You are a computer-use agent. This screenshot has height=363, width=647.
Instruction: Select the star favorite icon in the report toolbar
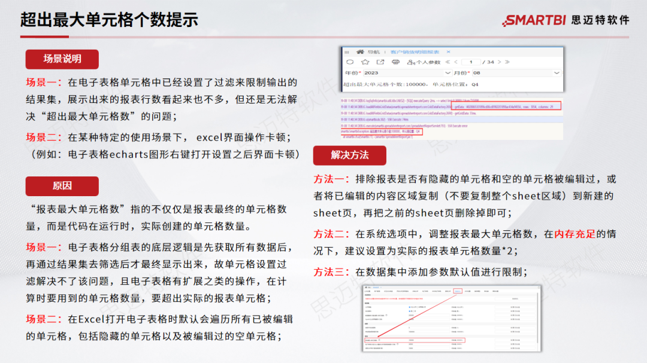(x=365, y=62)
